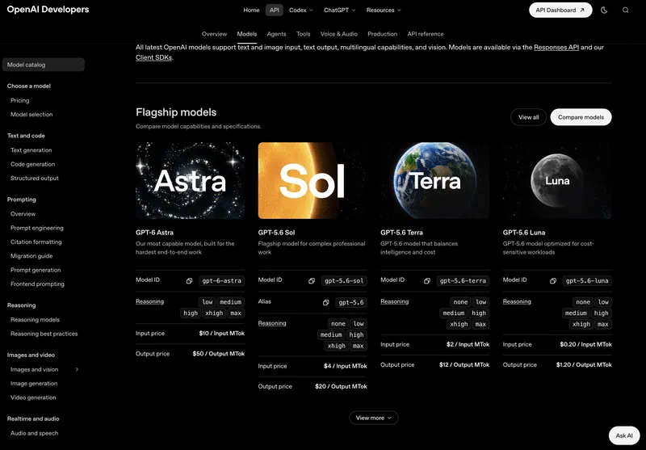Open Code generation sidebar item
This screenshot has height=450, width=646.
point(32,164)
